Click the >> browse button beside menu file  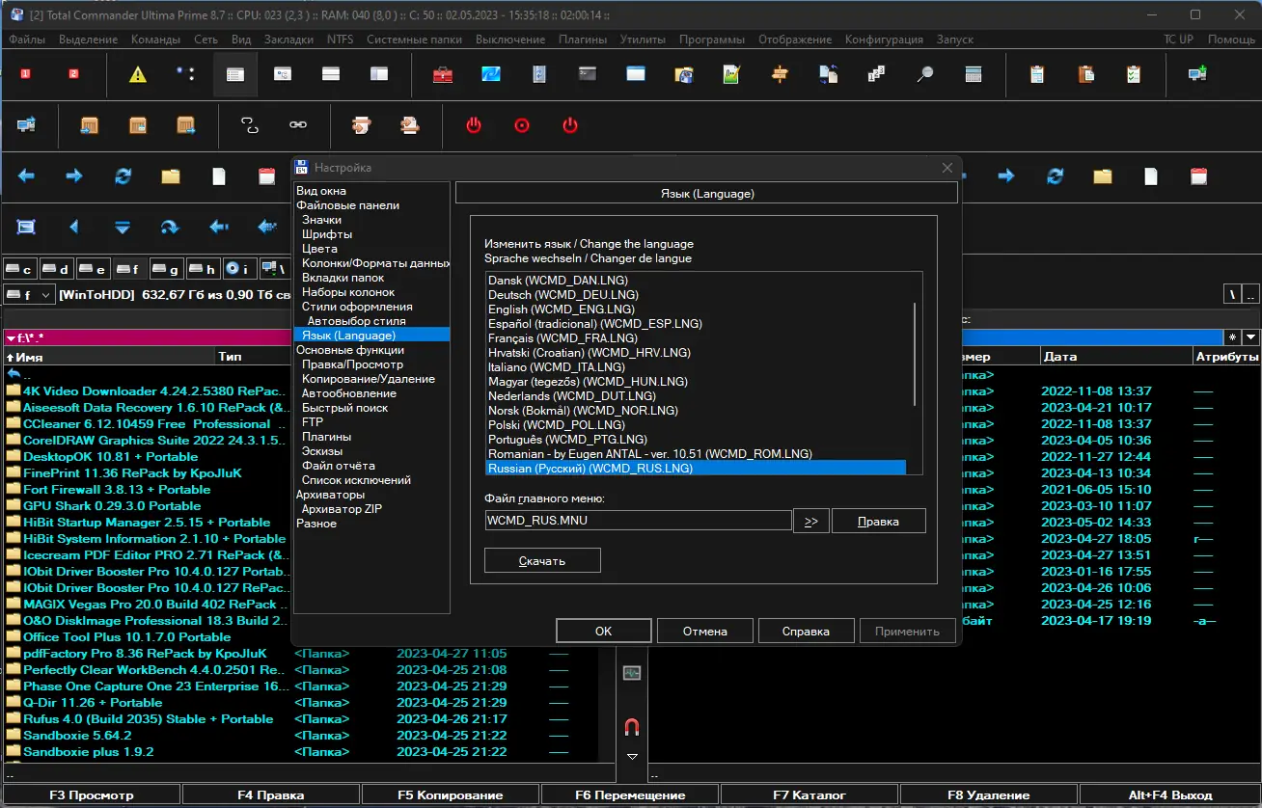click(x=810, y=521)
